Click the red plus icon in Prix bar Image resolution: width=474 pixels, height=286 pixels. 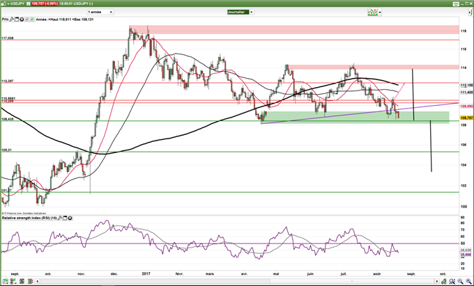pyautogui.click(x=27, y=19)
